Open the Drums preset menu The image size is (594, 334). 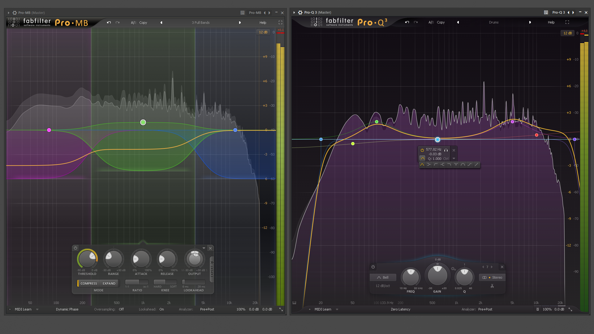(x=494, y=22)
